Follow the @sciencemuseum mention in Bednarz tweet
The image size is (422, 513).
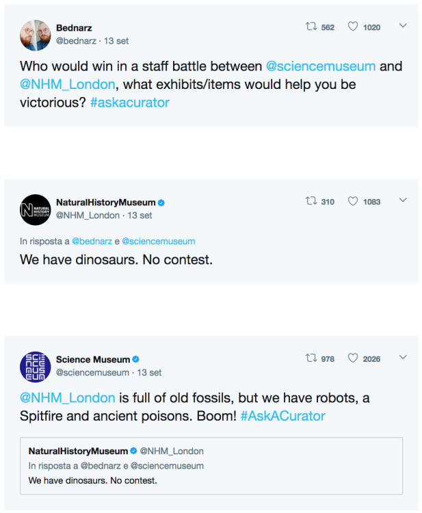click(320, 66)
